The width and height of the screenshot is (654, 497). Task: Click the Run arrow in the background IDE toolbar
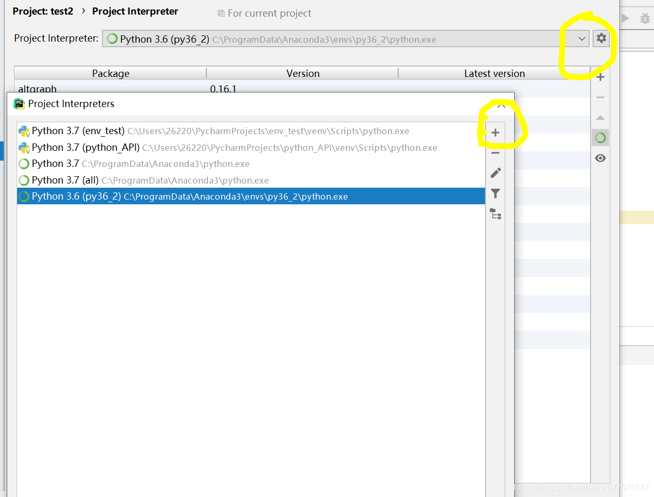625,18
